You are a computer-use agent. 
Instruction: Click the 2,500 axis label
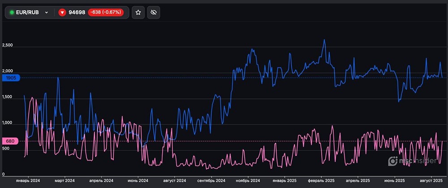[x=7, y=45]
